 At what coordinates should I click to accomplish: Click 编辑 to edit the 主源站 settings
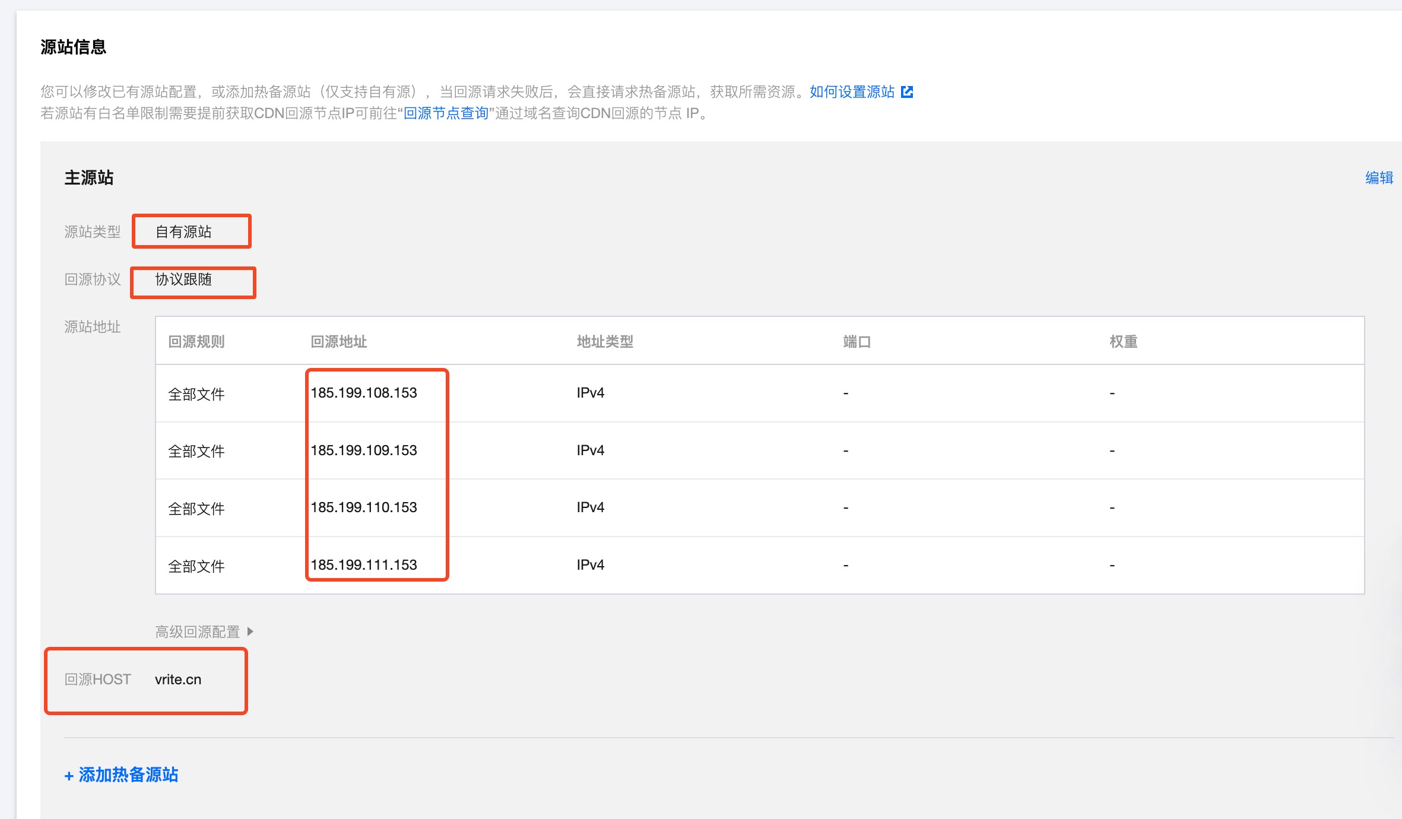(1378, 178)
